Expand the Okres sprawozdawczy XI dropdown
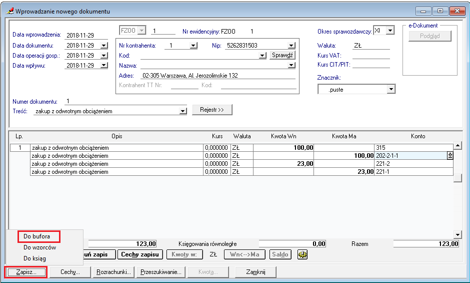The height and width of the screenshot is (283, 470). pyautogui.click(x=389, y=31)
